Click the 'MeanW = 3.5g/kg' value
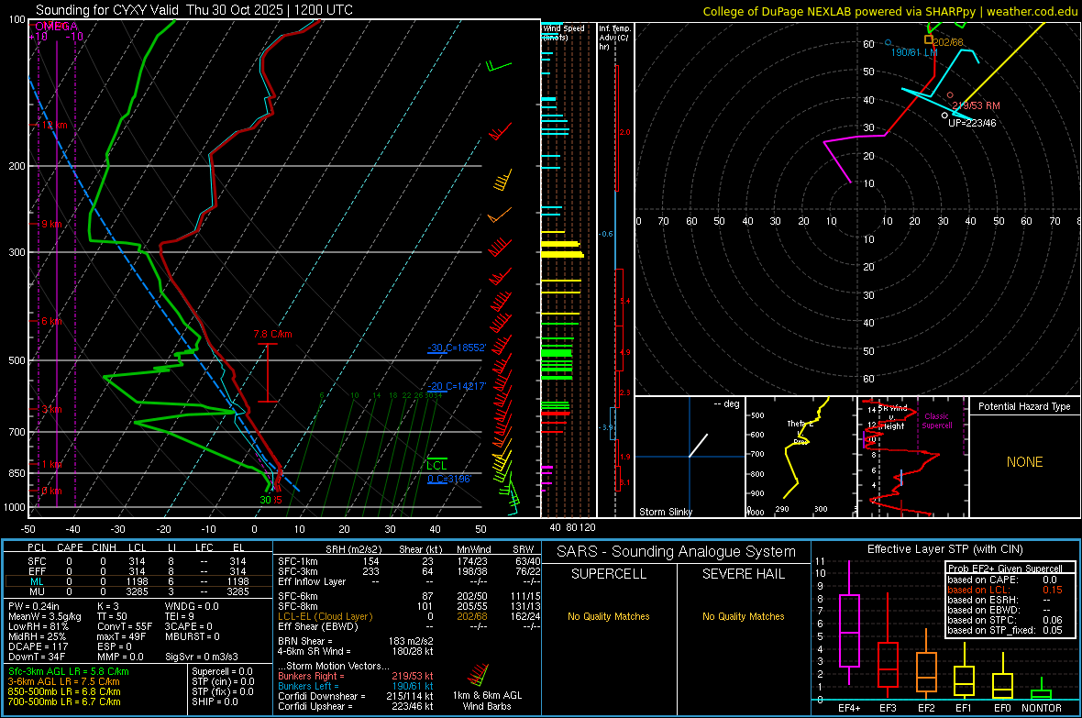 click(45, 616)
